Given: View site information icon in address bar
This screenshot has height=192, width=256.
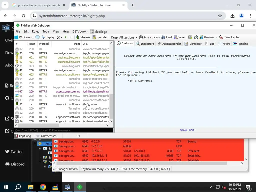Looking at the screenshot, I should tap(34, 16).
